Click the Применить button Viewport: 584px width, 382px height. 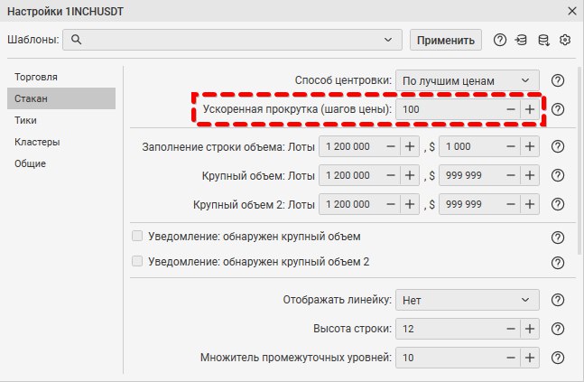(x=445, y=40)
